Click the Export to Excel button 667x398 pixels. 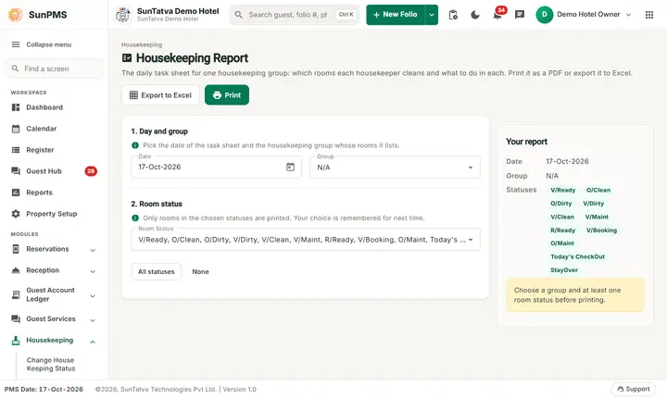160,95
